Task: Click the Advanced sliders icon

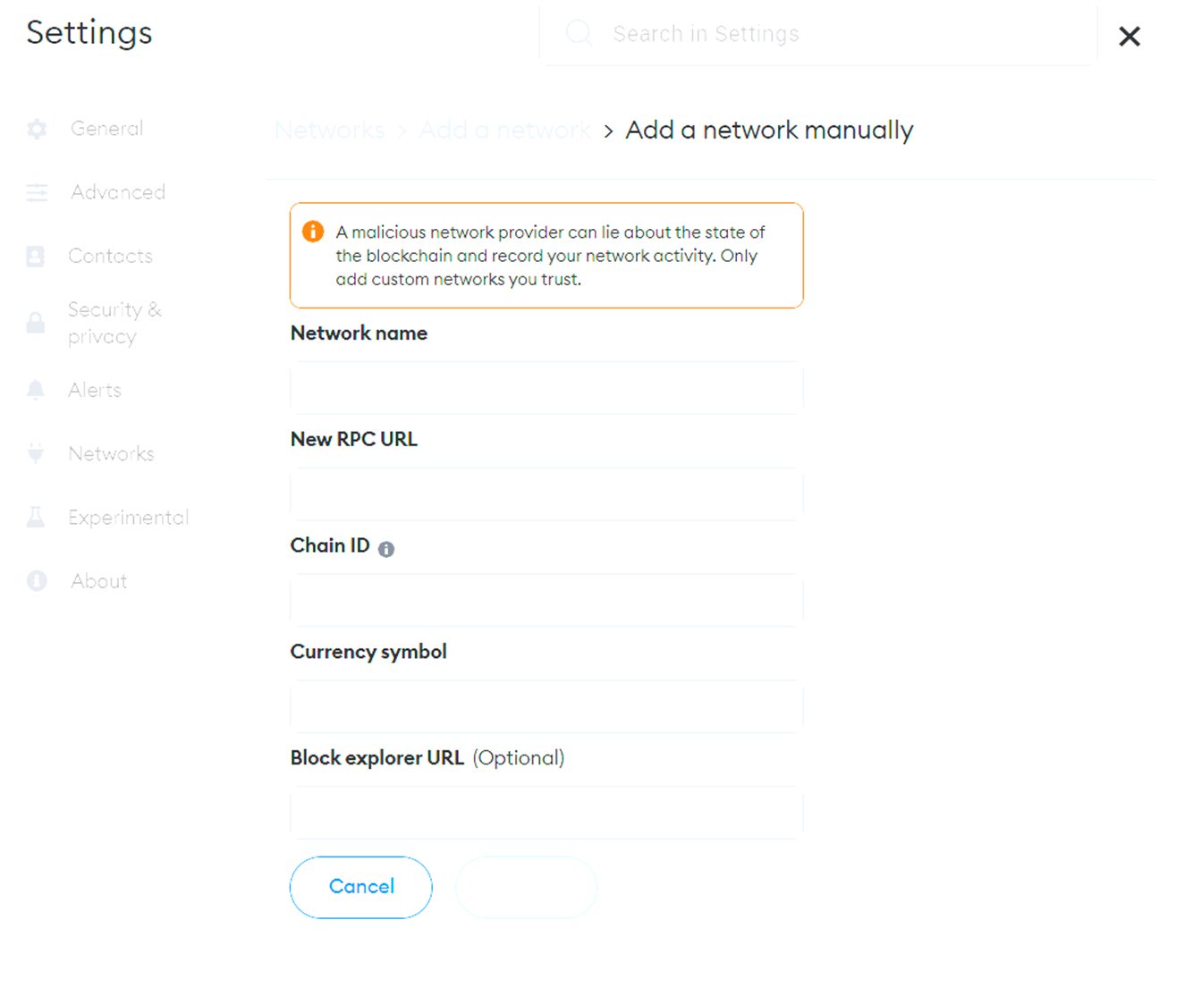Action: click(37, 192)
